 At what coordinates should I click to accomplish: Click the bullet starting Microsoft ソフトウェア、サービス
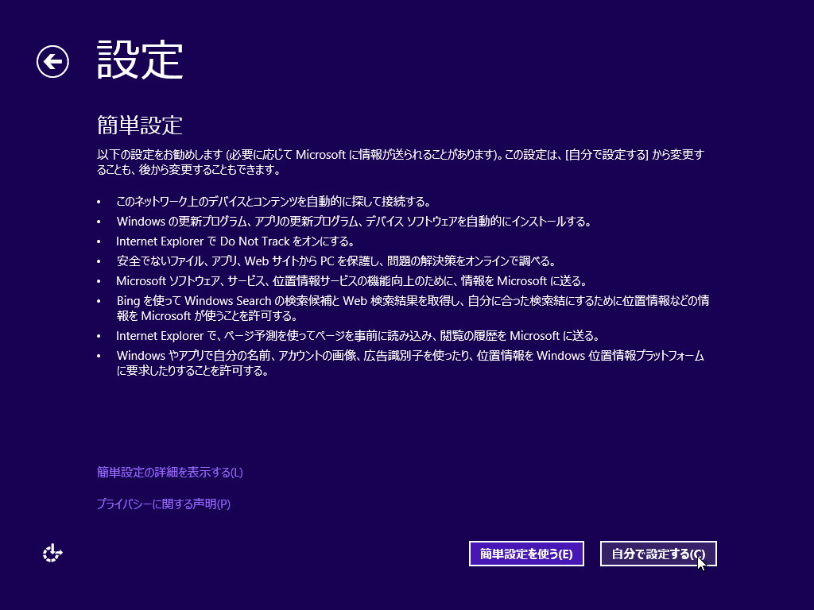[352, 280]
